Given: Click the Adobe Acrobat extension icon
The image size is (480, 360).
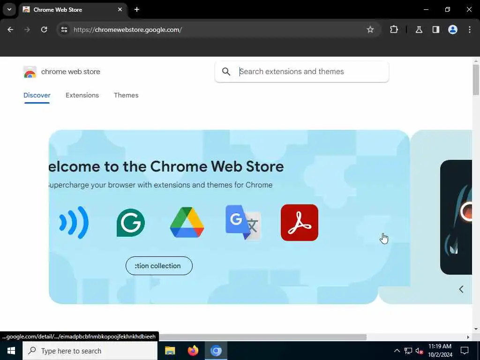Looking at the screenshot, I should click(300, 223).
